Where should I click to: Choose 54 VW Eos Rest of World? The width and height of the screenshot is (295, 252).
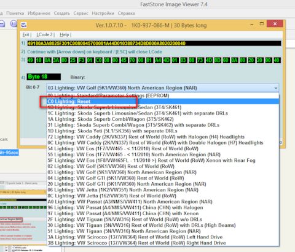(x=163, y=148)
